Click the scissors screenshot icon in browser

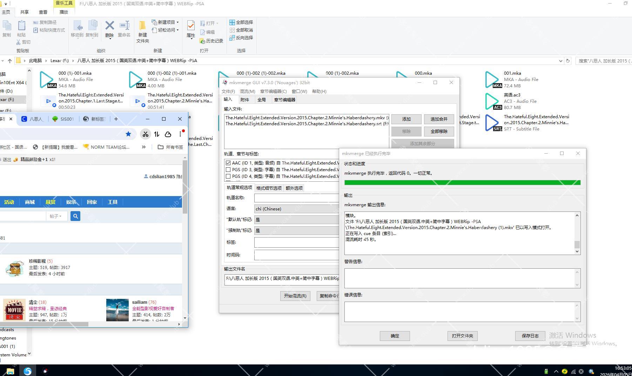145,134
